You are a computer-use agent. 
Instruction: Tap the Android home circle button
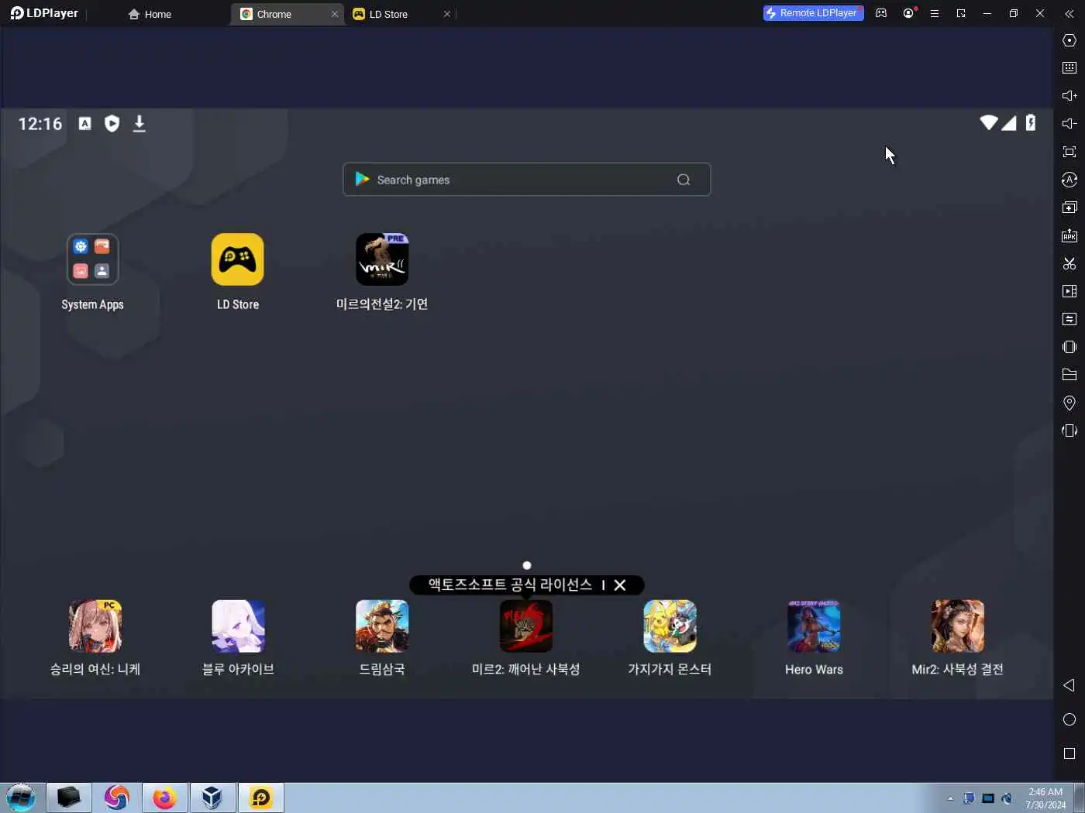pos(1069,719)
